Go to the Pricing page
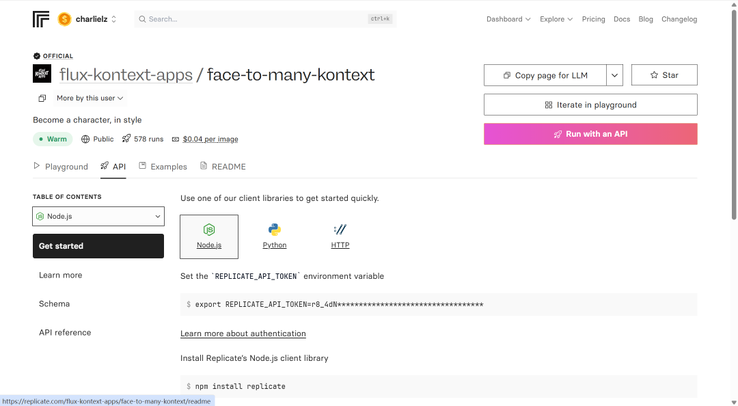This screenshot has width=738, height=406. click(x=593, y=19)
